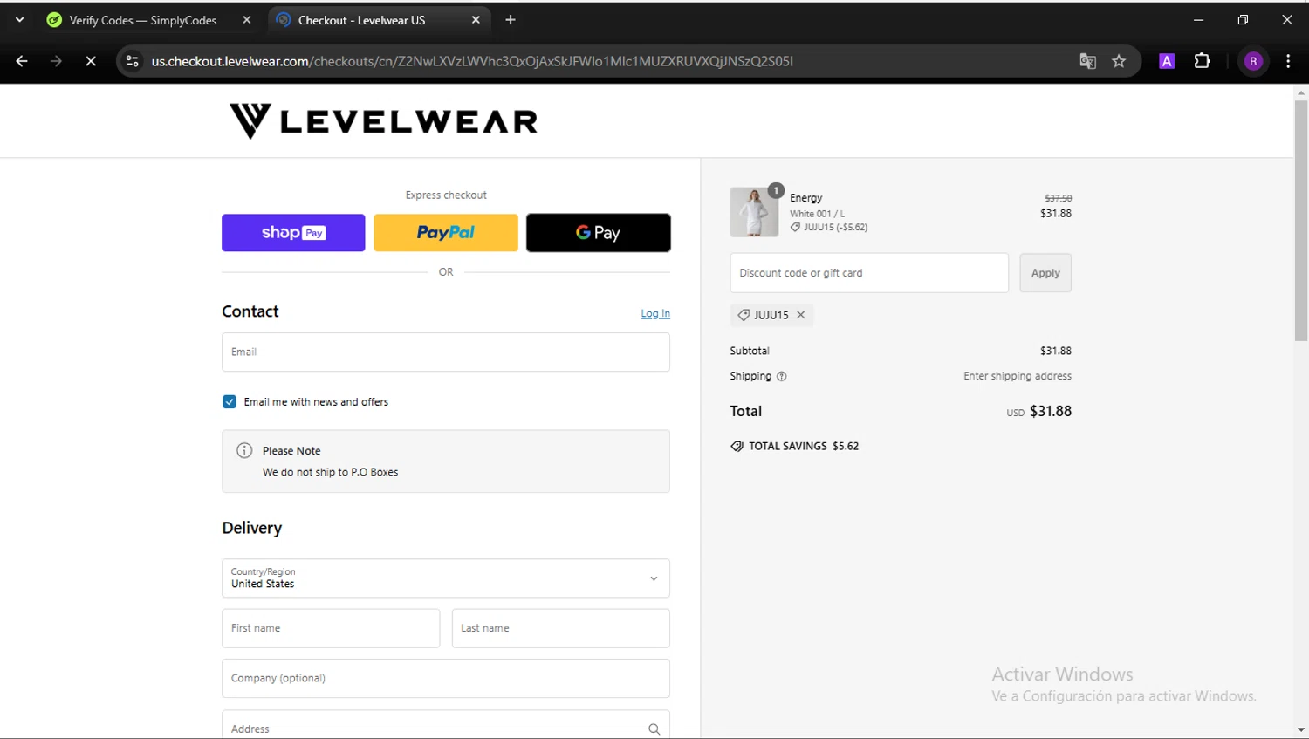
Task: Switch to the Verify Codes SimplyCodes tab
Action: 143,20
